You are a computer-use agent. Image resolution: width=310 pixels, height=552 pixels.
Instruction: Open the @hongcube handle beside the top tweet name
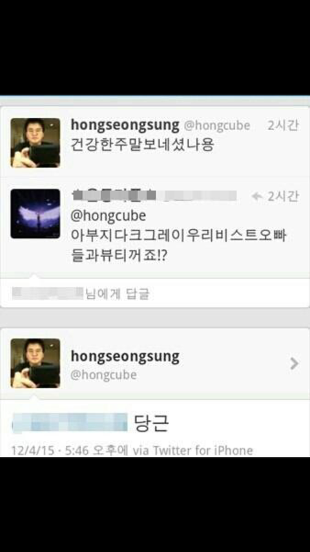(217, 126)
